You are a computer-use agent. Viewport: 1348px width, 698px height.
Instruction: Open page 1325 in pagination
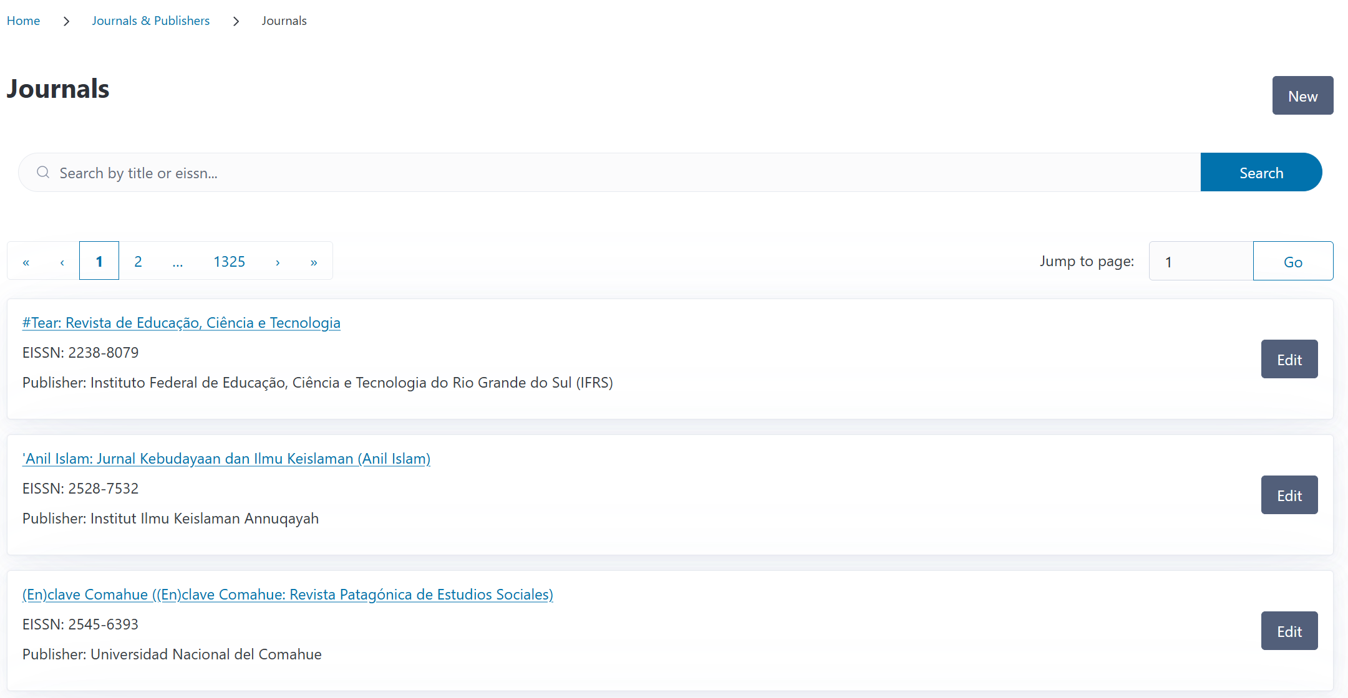pyautogui.click(x=229, y=261)
